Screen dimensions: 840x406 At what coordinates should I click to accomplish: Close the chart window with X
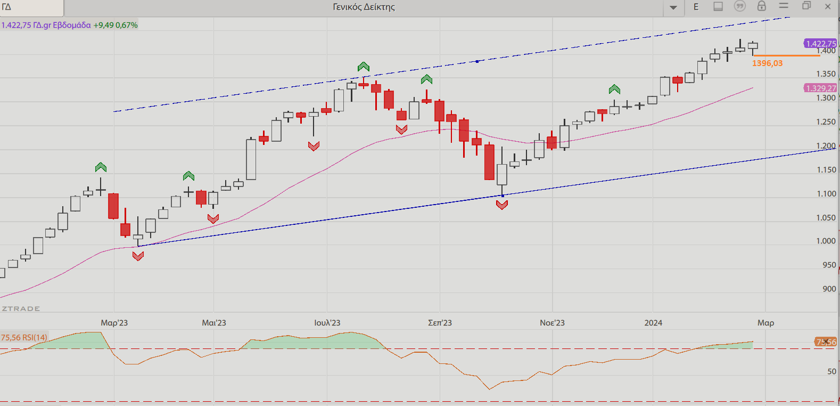(828, 6)
